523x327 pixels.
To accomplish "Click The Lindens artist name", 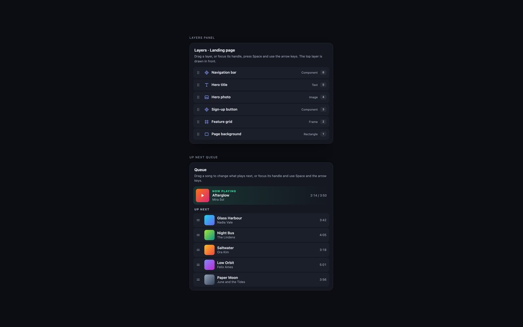I will tap(226, 237).
